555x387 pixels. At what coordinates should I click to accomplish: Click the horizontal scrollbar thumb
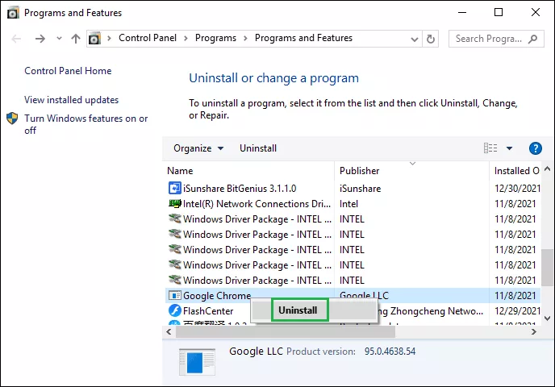pyautogui.click(x=286, y=332)
